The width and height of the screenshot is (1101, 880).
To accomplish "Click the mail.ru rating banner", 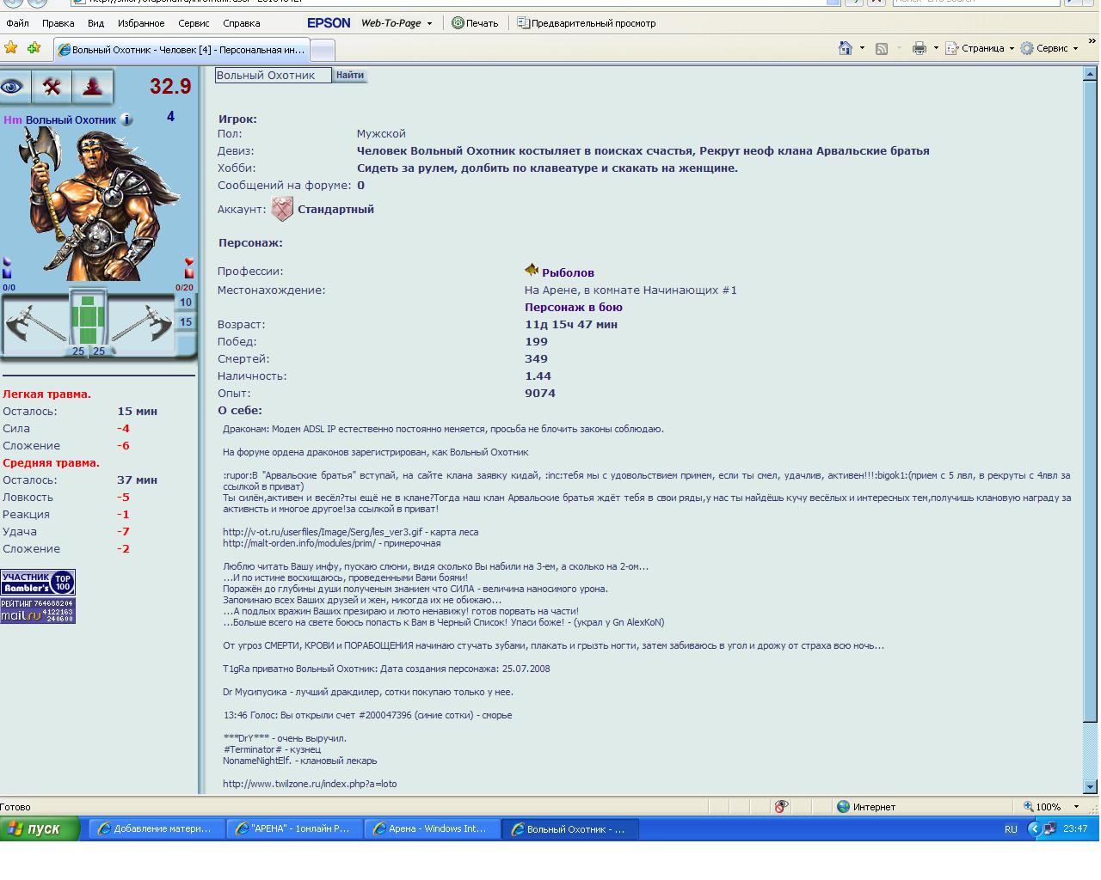I will (x=38, y=610).
